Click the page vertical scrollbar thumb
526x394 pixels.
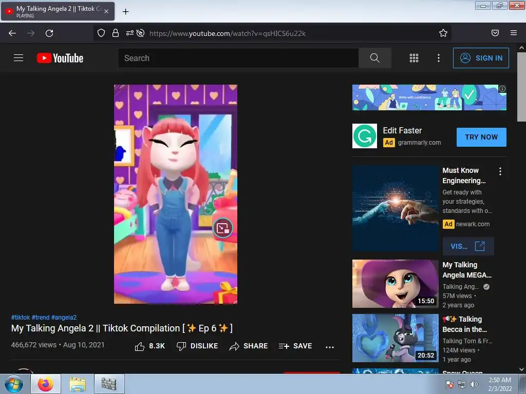click(521, 87)
